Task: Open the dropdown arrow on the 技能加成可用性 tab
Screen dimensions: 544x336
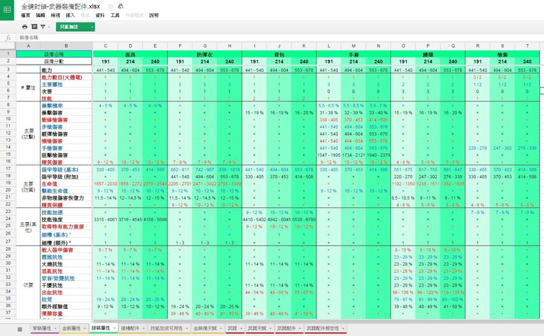Action: coord(187,328)
